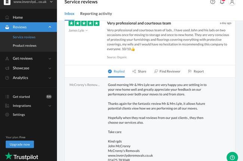Click the 'Your plan: Free' text
This screenshot has height=161, width=243.
click(x=15, y=137)
